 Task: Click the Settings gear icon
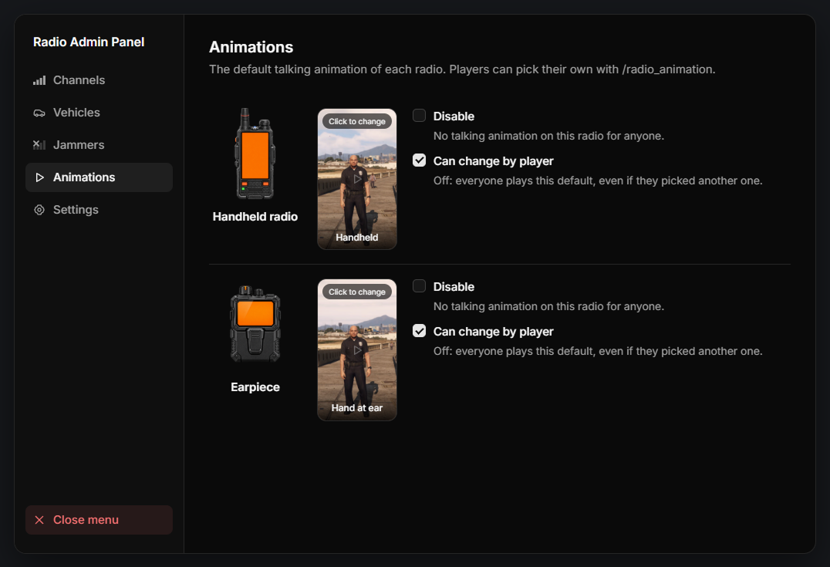pyautogui.click(x=39, y=210)
